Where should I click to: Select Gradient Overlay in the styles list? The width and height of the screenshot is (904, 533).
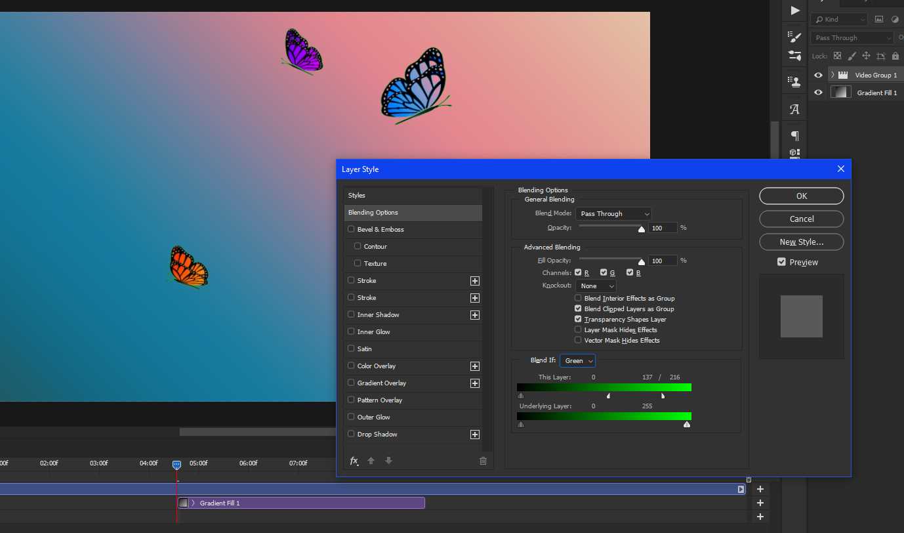coord(380,383)
